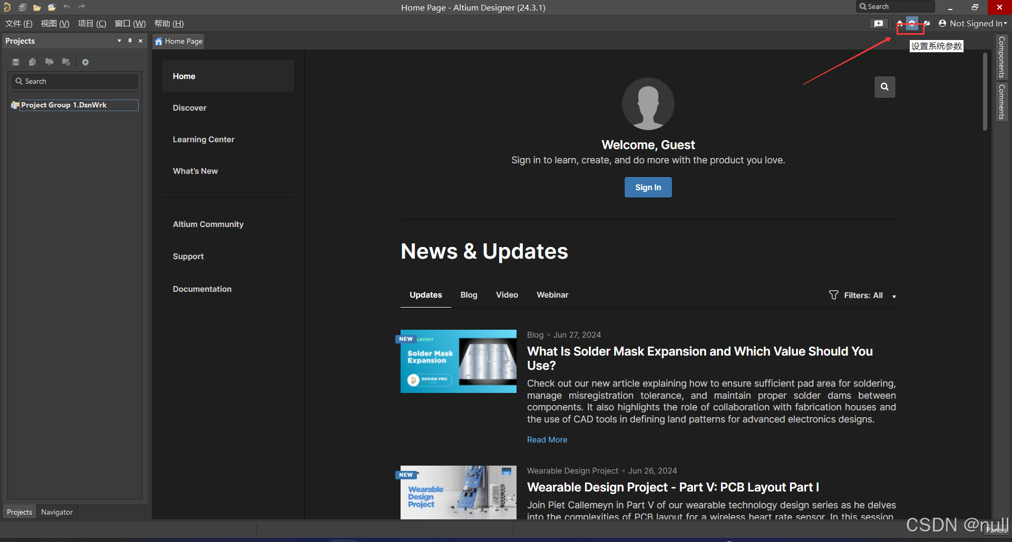
Task: Switch to the Navigator bottom tab
Action: [x=57, y=512]
